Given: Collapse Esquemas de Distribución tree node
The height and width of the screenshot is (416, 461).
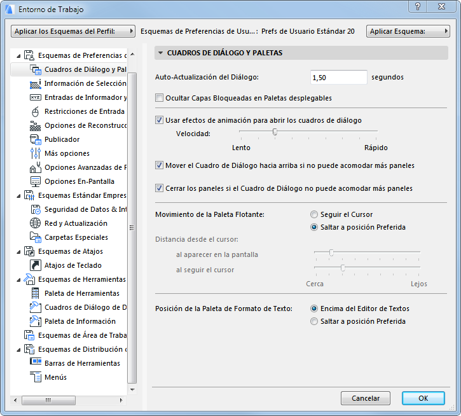Looking at the screenshot, I should [x=18, y=349].
